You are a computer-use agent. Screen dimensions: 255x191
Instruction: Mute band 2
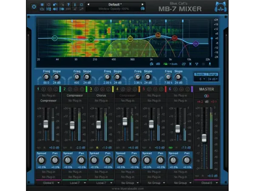(76, 89)
